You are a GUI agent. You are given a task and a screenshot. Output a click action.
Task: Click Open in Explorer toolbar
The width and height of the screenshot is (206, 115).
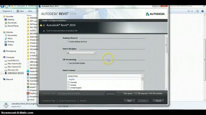coord(20,11)
